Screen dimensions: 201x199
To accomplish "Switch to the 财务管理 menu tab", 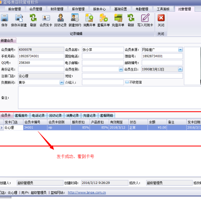I will (57, 9).
